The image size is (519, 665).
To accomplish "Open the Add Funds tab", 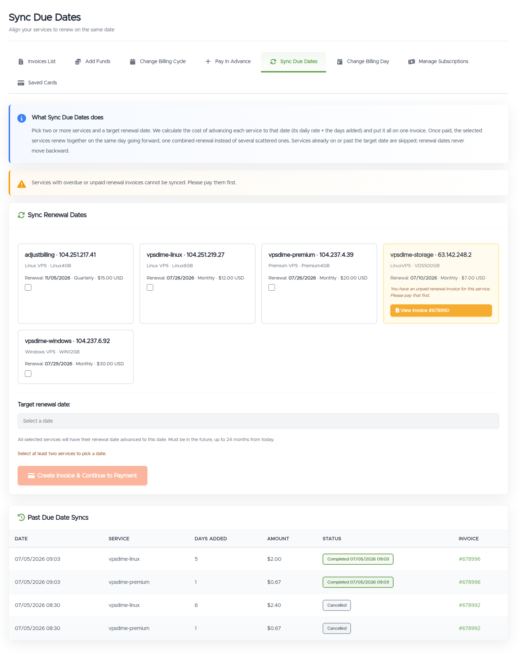I will [93, 62].
